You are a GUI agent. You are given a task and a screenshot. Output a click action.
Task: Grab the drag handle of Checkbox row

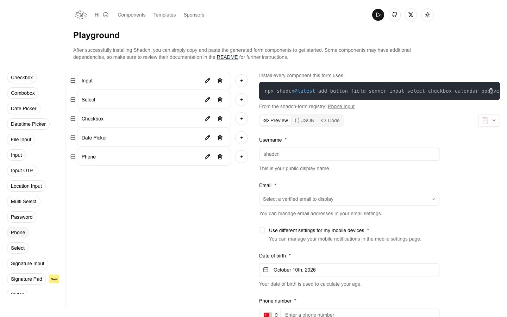click(x=73, y=119)
